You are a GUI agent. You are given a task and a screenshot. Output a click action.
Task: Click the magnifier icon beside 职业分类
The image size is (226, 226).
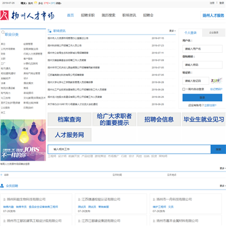(x=3, y=33)
